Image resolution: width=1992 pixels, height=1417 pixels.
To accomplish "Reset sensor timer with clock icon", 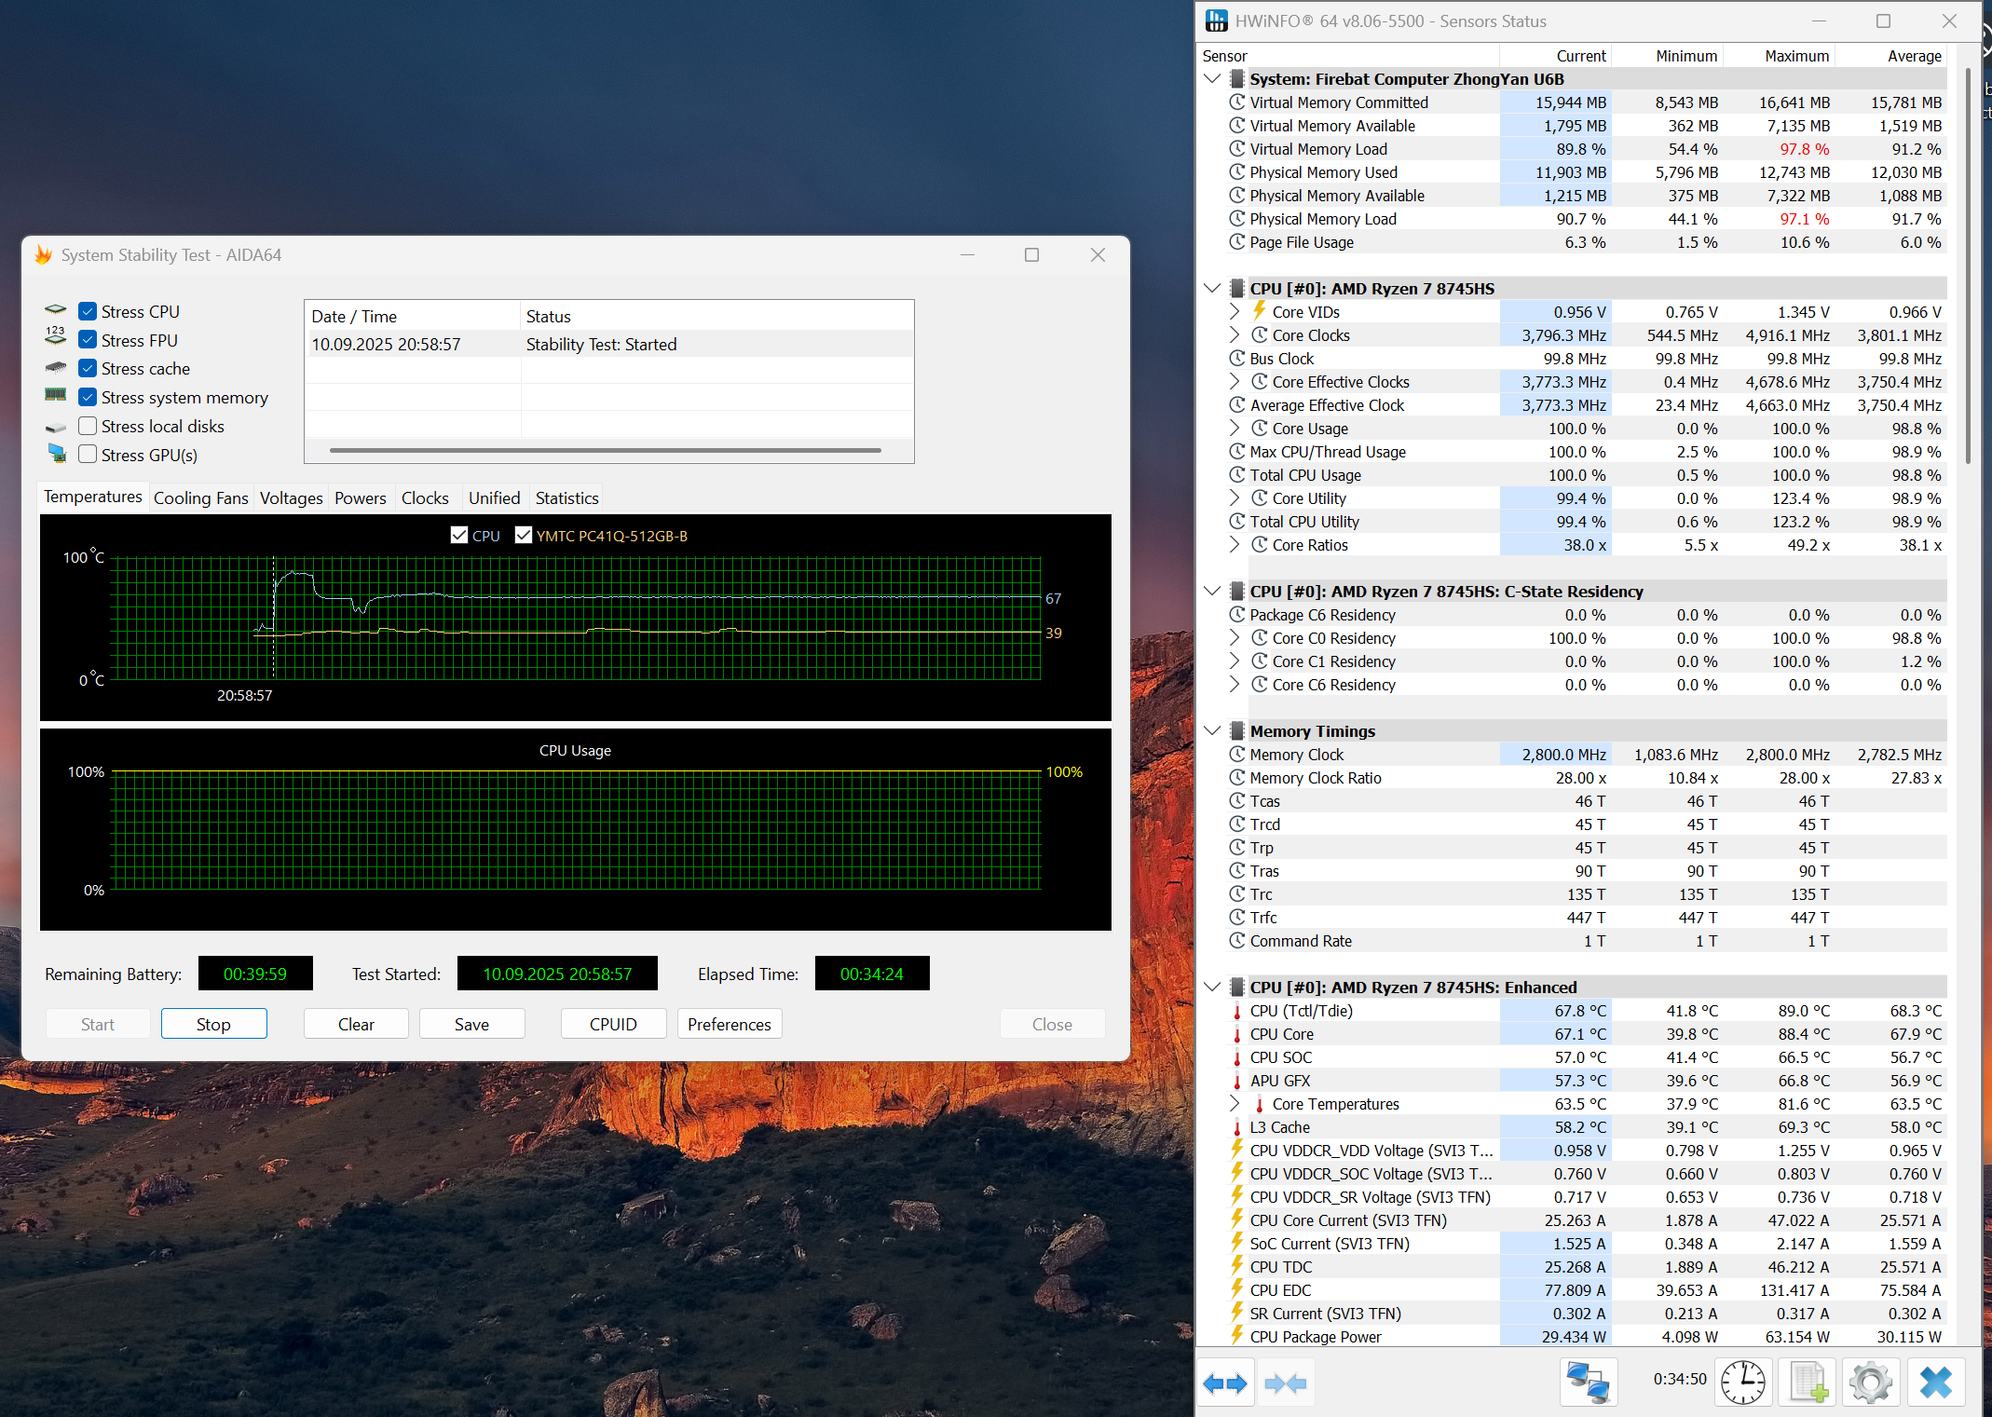I will pyautogui.click(x=1742, y=1382).
